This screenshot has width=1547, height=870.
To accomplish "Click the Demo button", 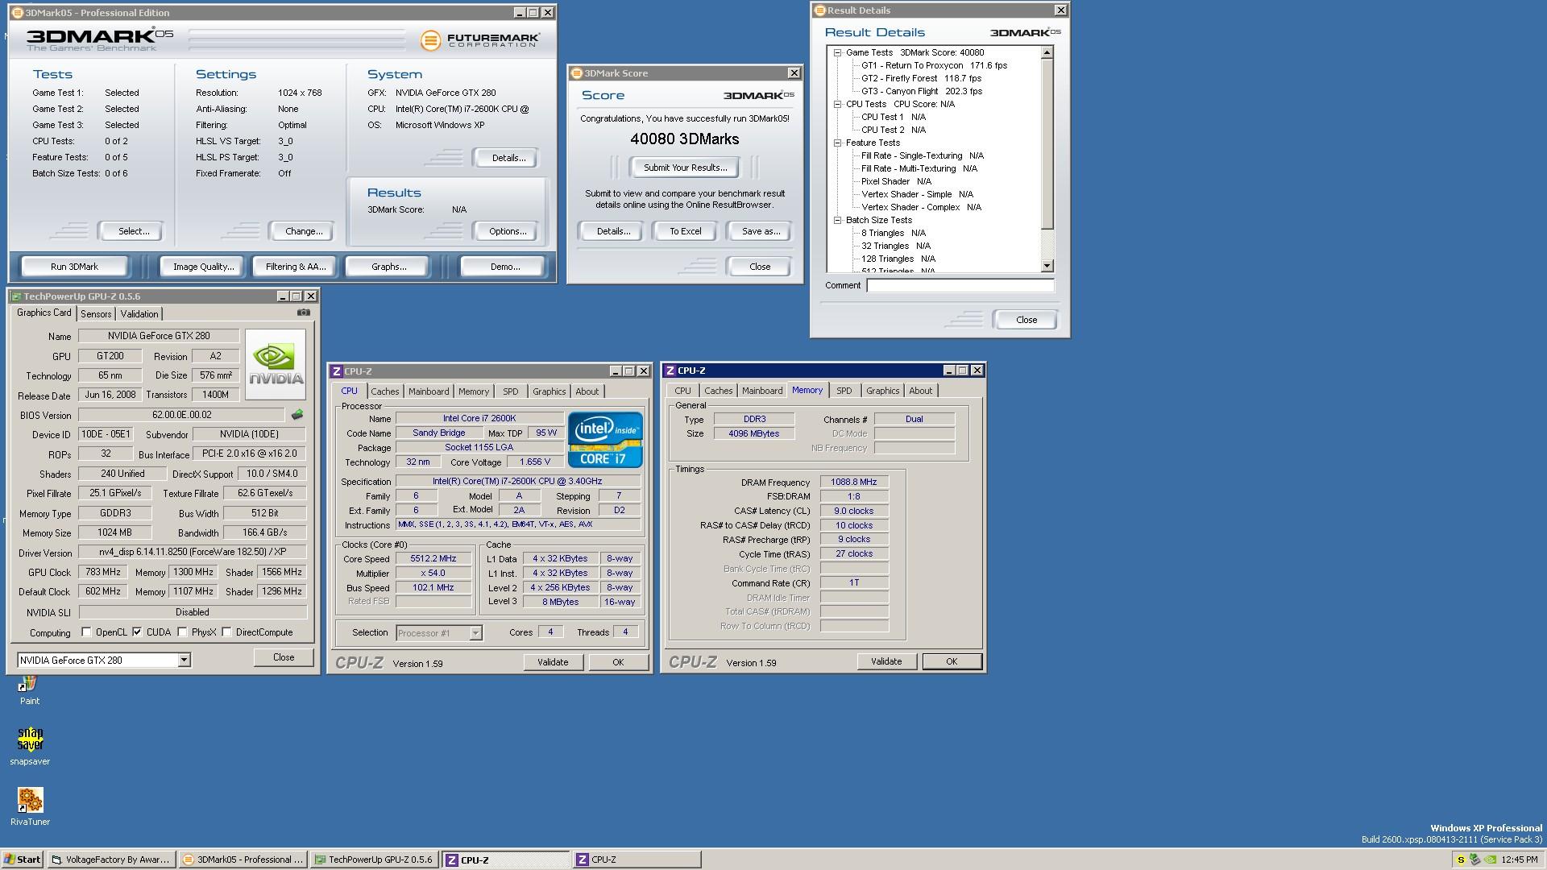I will coord(505,267).
